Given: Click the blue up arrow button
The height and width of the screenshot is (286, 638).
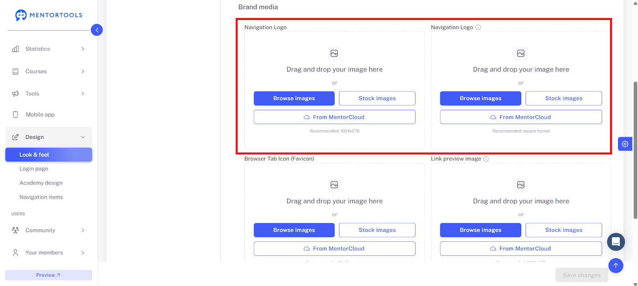Looking at the screenshot, I should pyautogui.click(x=616, y=266).
